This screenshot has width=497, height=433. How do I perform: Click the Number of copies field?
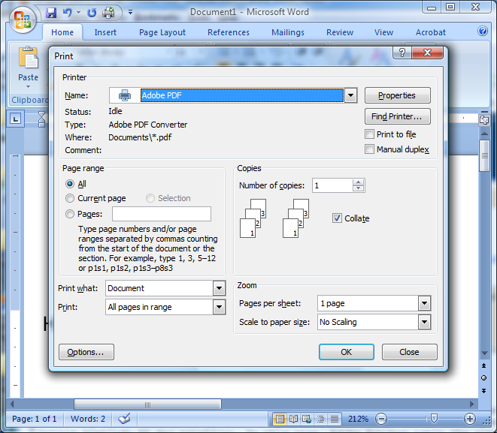332,185
